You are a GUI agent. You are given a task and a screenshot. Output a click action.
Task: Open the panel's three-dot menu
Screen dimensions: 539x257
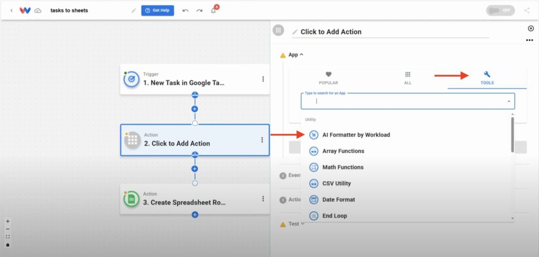click(530, 40)
